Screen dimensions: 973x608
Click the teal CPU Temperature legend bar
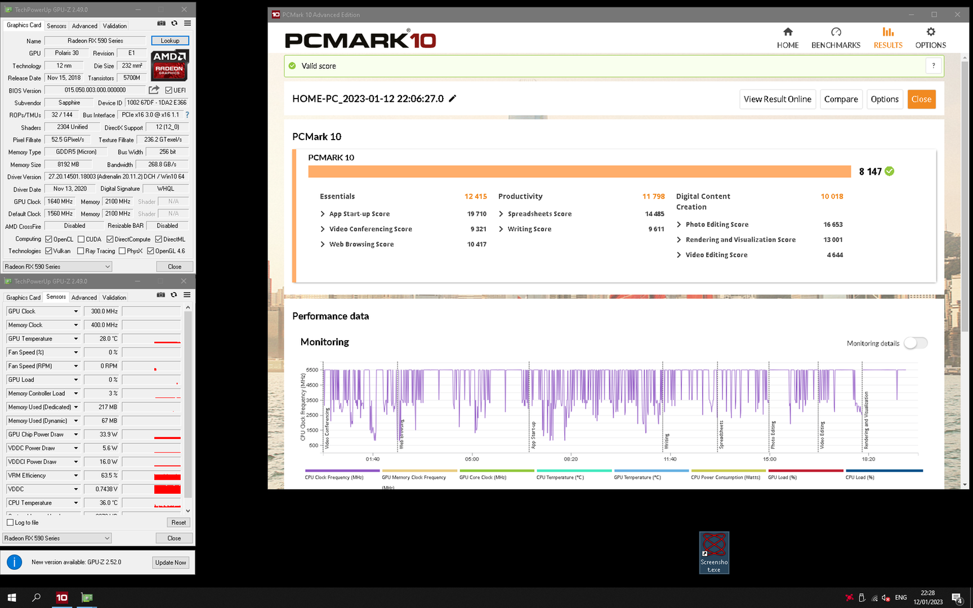[x=574, y=471]
